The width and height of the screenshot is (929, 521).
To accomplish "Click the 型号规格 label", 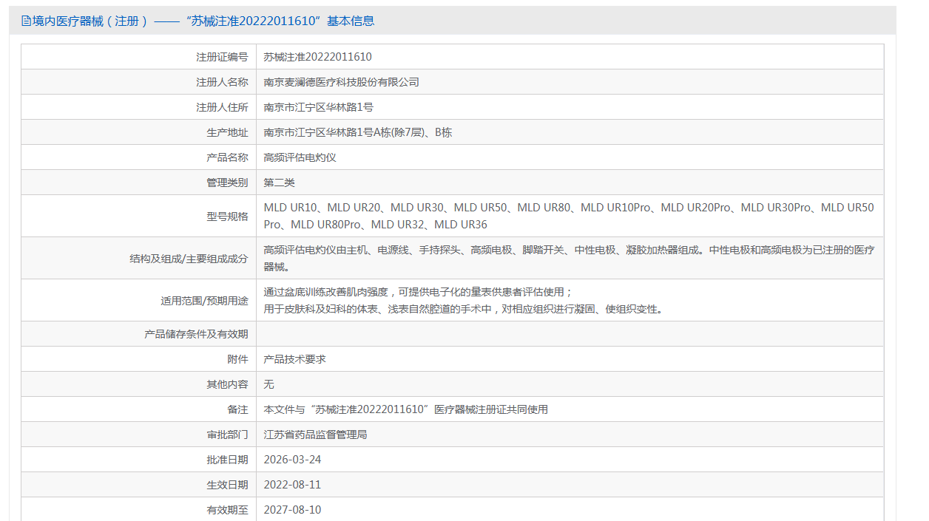I will (x=227, y=216).
